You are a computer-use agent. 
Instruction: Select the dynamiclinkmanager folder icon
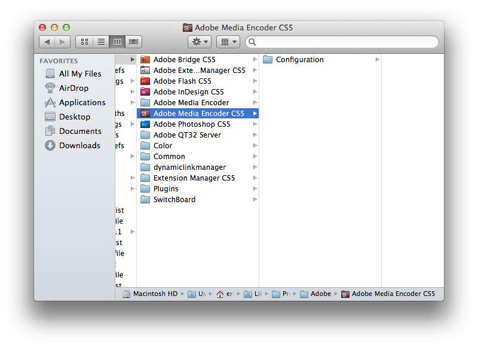tap(145, 167)
